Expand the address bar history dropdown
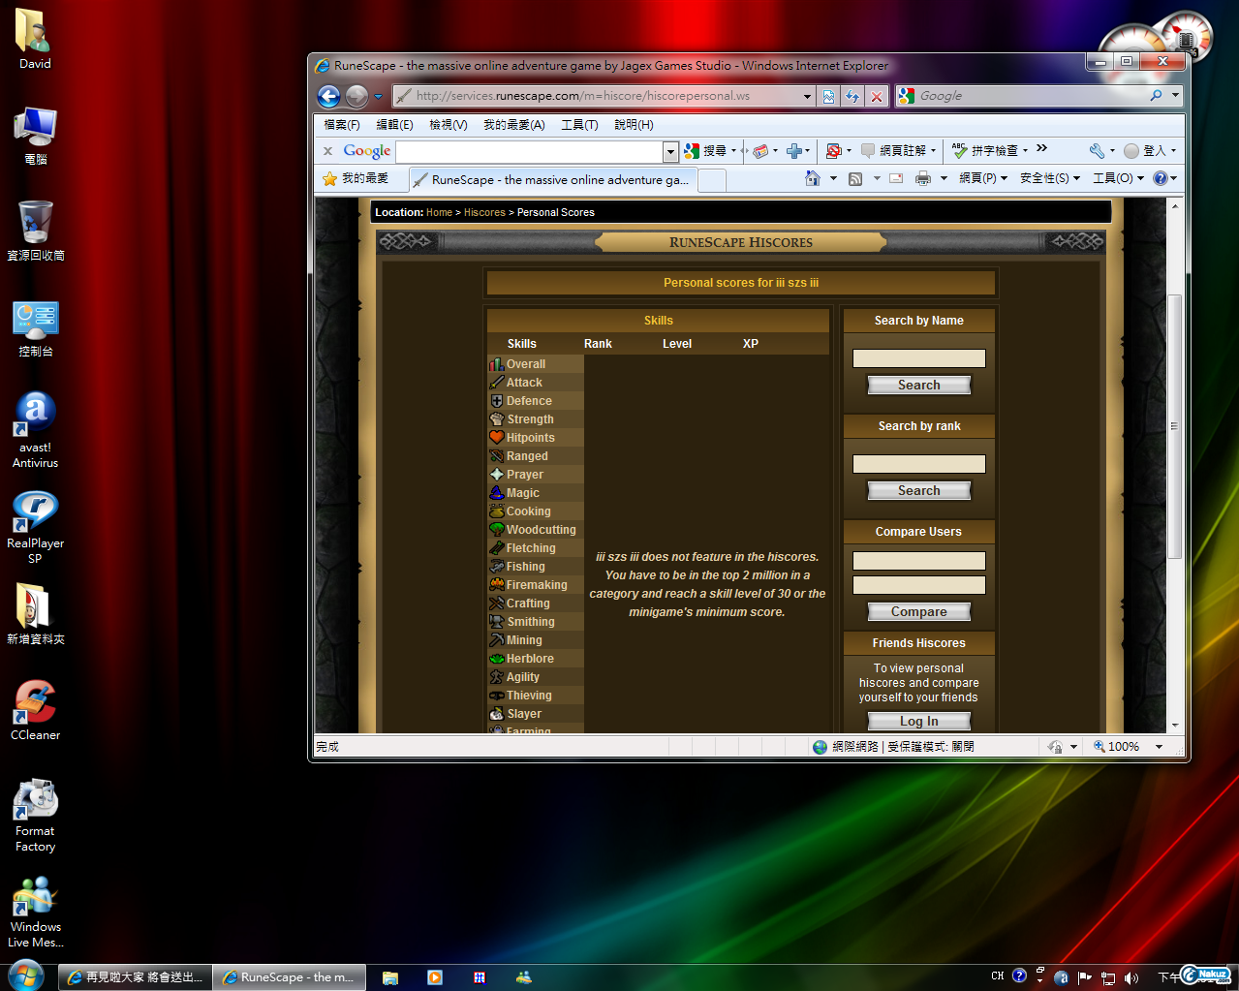Viewport: 1239px width, 991px height. (x=807, y=96)
